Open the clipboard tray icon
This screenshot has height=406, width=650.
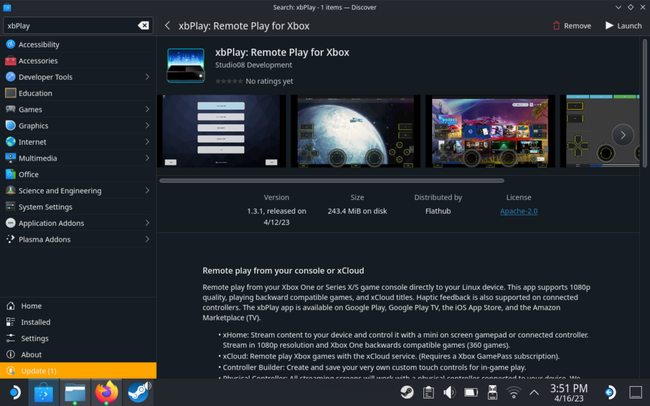pyautogui.click(x=428, y=392)
